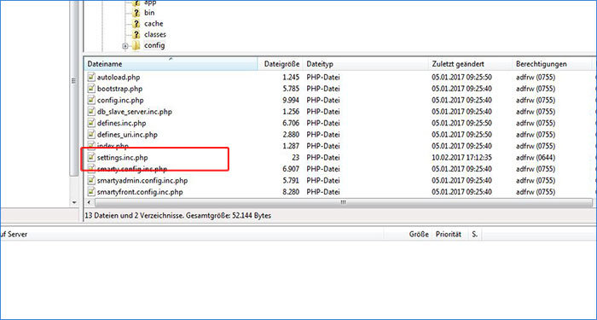Click the config.inc.php file icon
Screen dimensions: 597x320
click(90, 100)
